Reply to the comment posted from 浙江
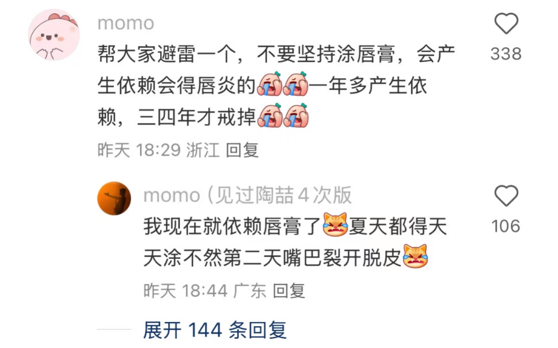Viewport: 558px width, 348px height. (242, 150)
